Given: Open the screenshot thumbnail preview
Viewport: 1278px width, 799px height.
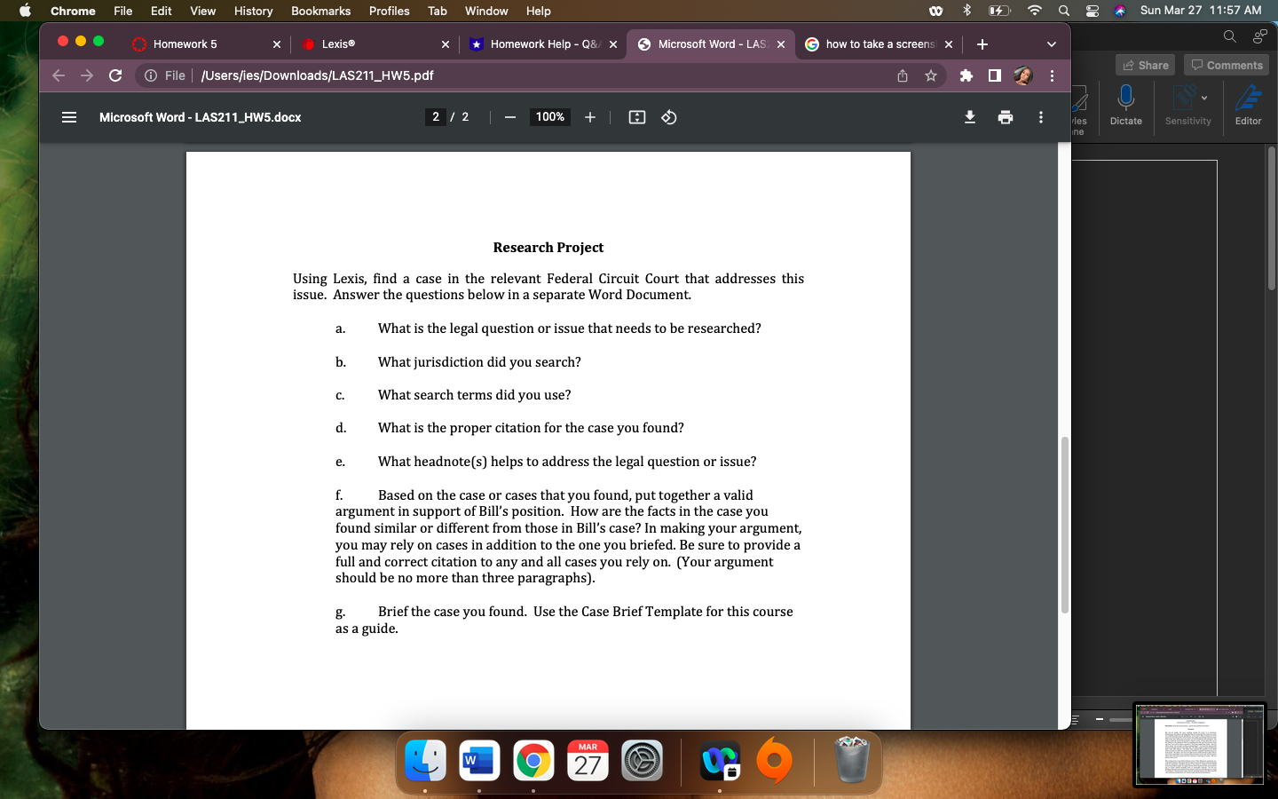Looking at the screenshot, I should click(x=1200, y=746).
